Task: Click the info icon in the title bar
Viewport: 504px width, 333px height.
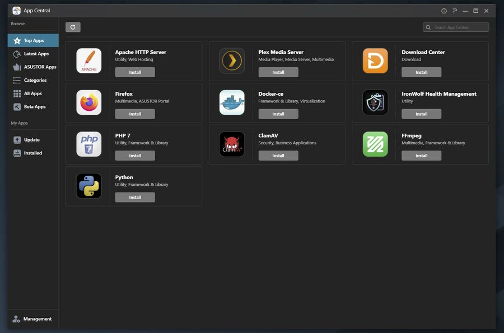Action: point(442,10)
